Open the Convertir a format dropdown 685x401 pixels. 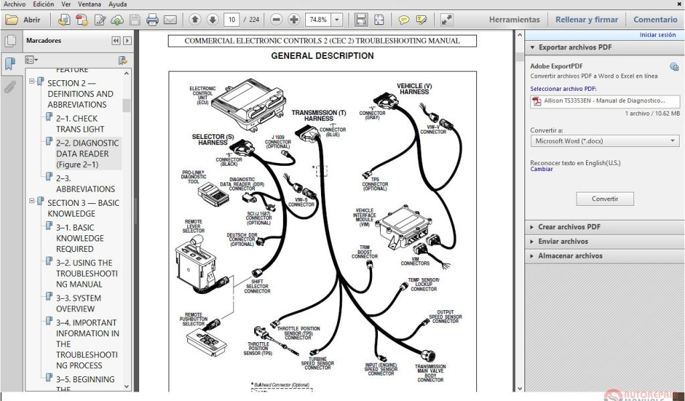605,141
